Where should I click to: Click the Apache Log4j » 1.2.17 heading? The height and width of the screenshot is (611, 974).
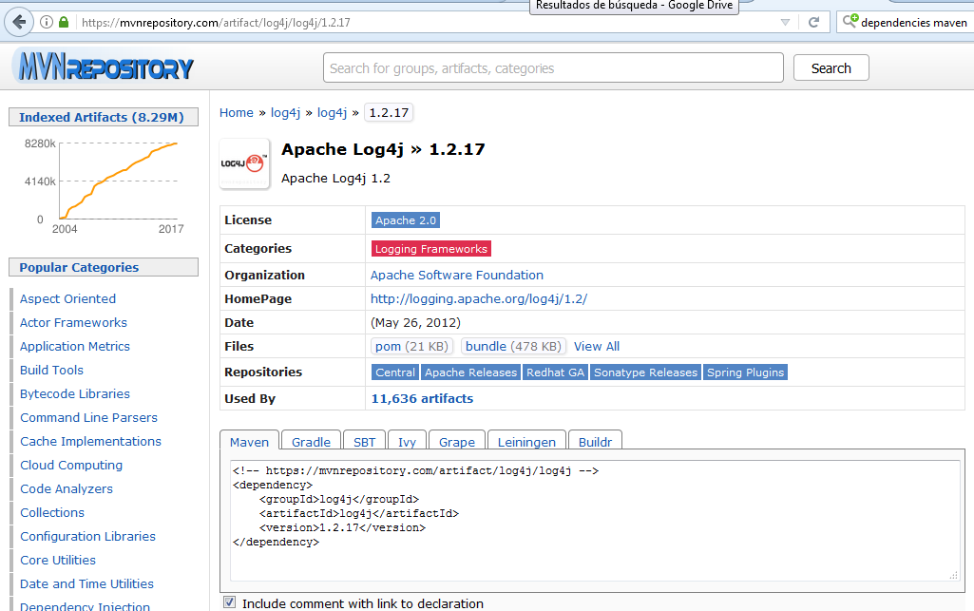pyautogui.click(x=383, y=149)
